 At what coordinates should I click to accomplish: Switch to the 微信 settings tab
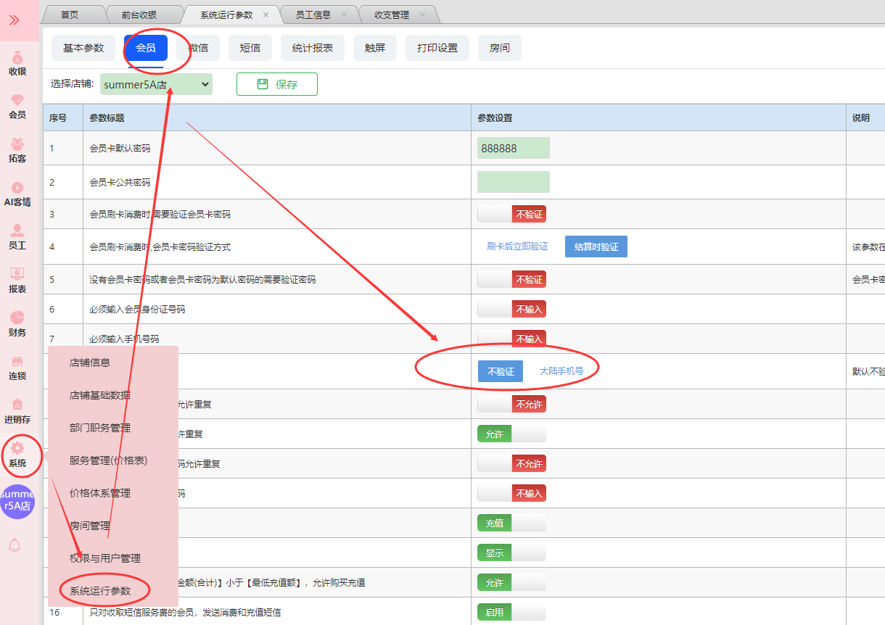198,48
